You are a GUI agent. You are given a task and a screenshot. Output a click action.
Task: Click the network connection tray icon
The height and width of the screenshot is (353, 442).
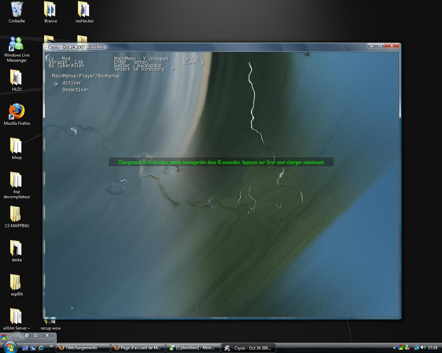tap(416, 348)
